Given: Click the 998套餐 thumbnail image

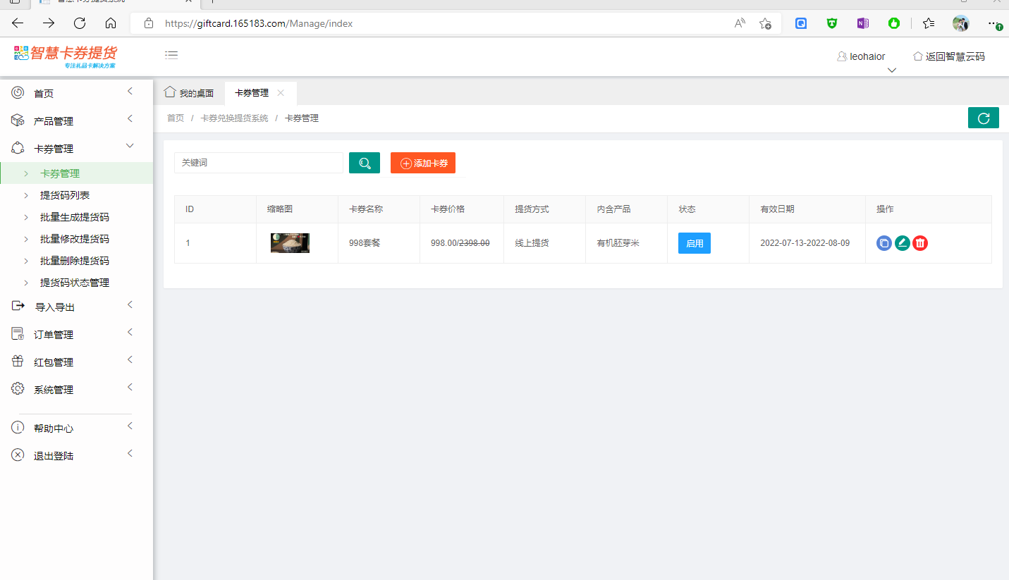Looking at the screenshot, I should pyautogui.click(x=290, y=243).
